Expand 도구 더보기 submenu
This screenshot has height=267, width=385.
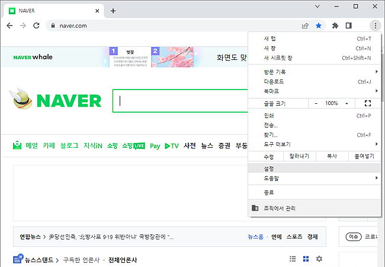[315, 144]
